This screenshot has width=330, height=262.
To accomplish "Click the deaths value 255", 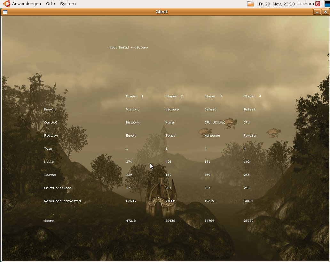I will [x=247, y=175].
